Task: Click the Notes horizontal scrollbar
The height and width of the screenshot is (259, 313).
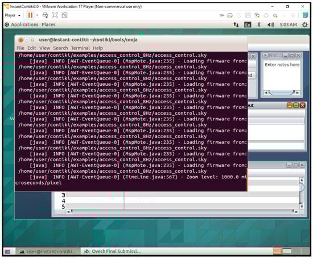Action: (282, 93)
